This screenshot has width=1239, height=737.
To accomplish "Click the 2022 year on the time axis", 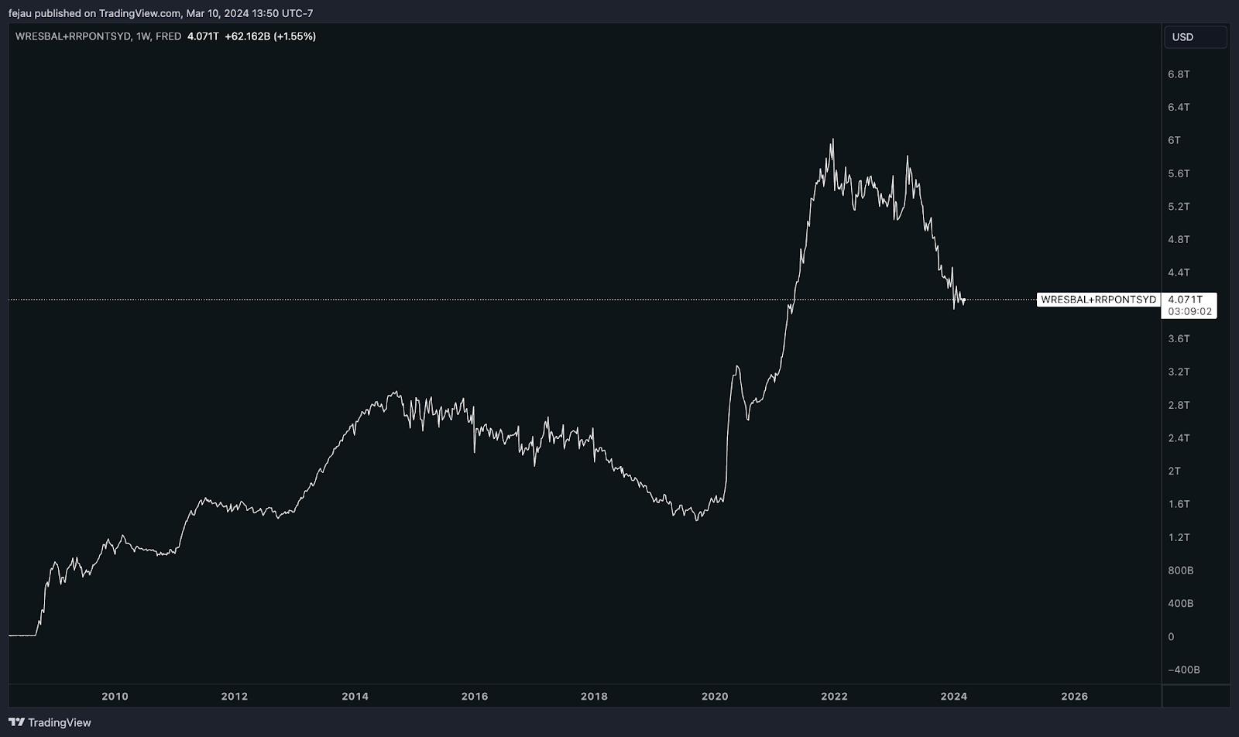I will (x=834, y=696).
